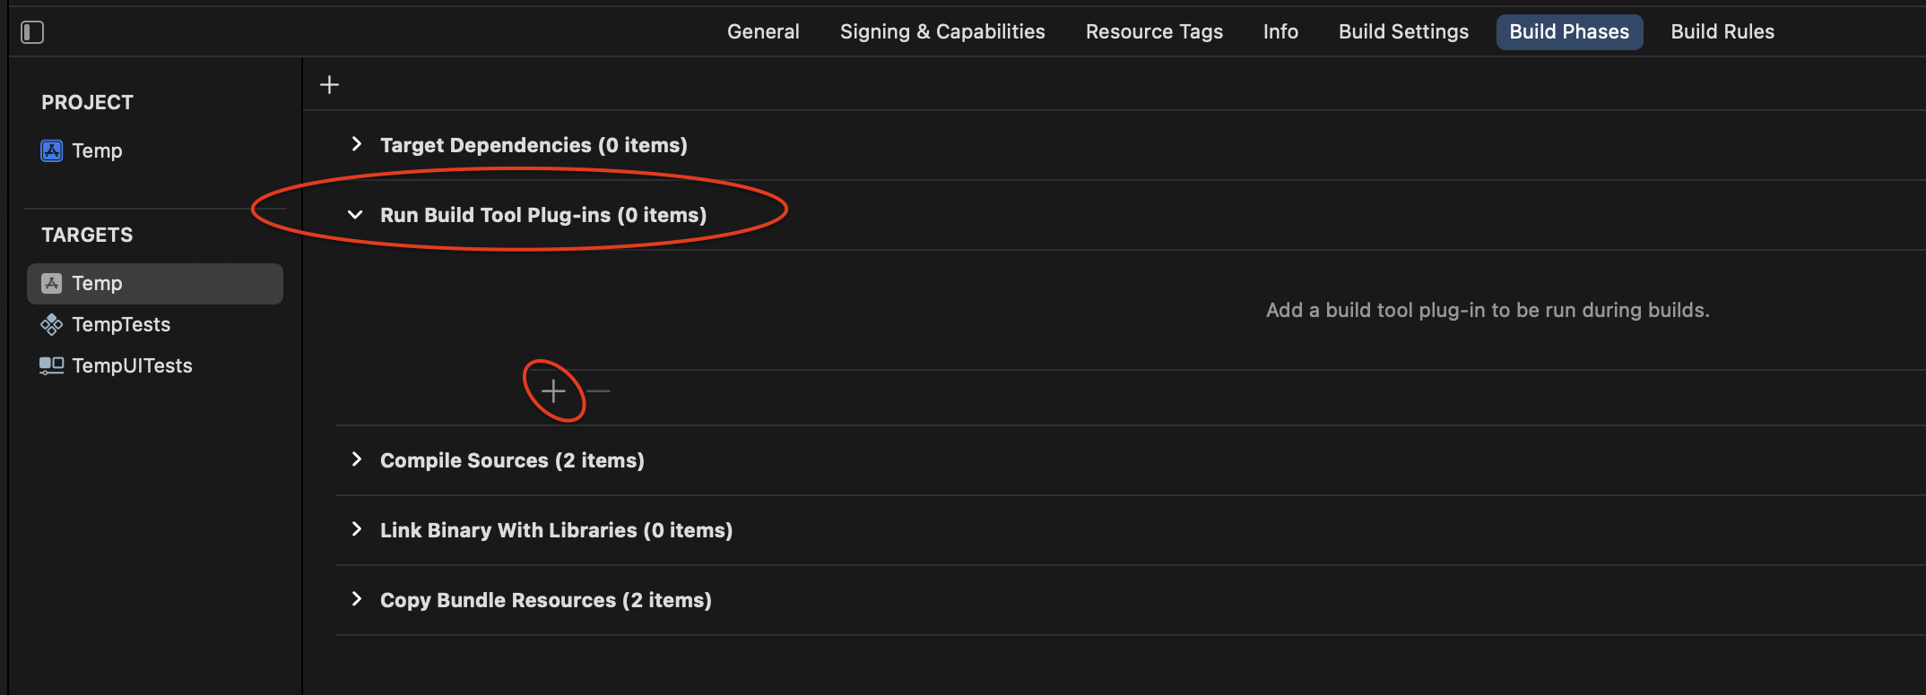
Task: Expand the Copy Bundle Resources section
Action: [357, 599]
